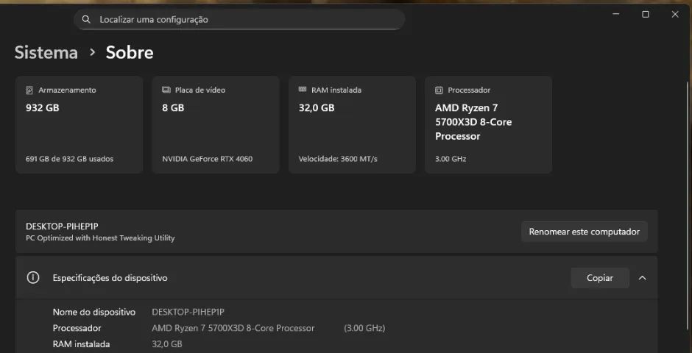Click the Placa de vídeo icon
This screenshot has width=692, height=353.
point(166,90)
